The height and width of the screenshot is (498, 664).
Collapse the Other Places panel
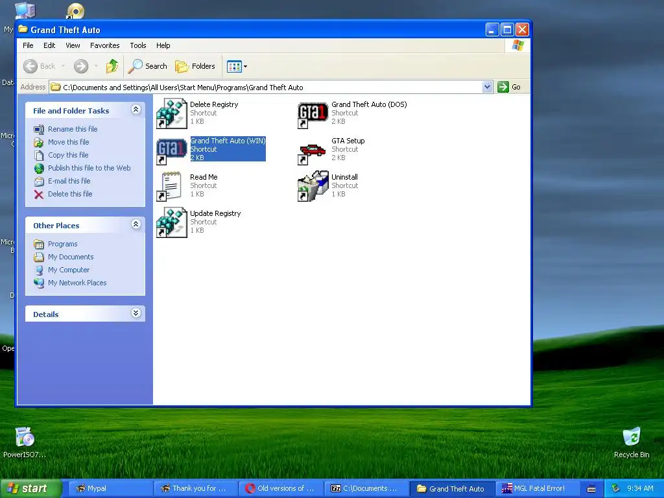coord(136,224)
